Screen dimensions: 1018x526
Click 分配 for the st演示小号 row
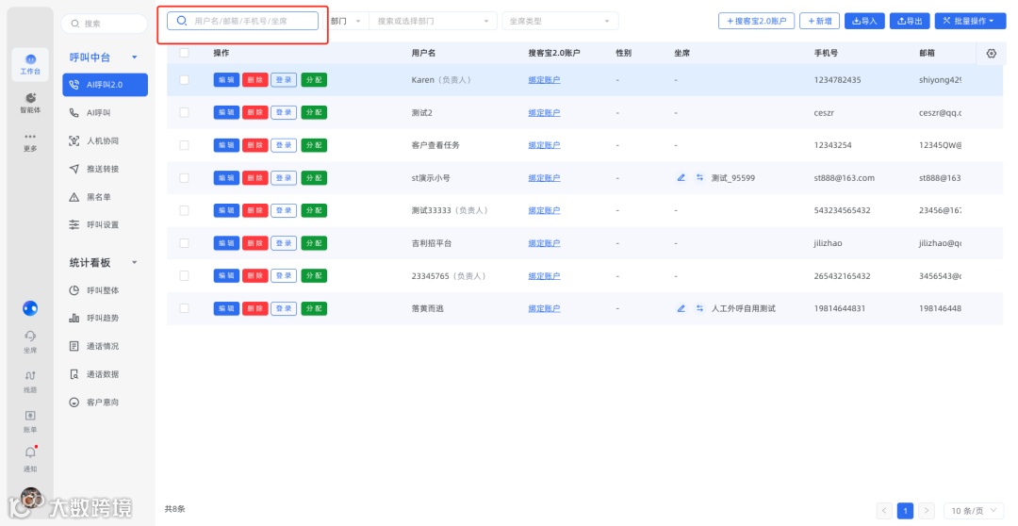pos(314,178)
